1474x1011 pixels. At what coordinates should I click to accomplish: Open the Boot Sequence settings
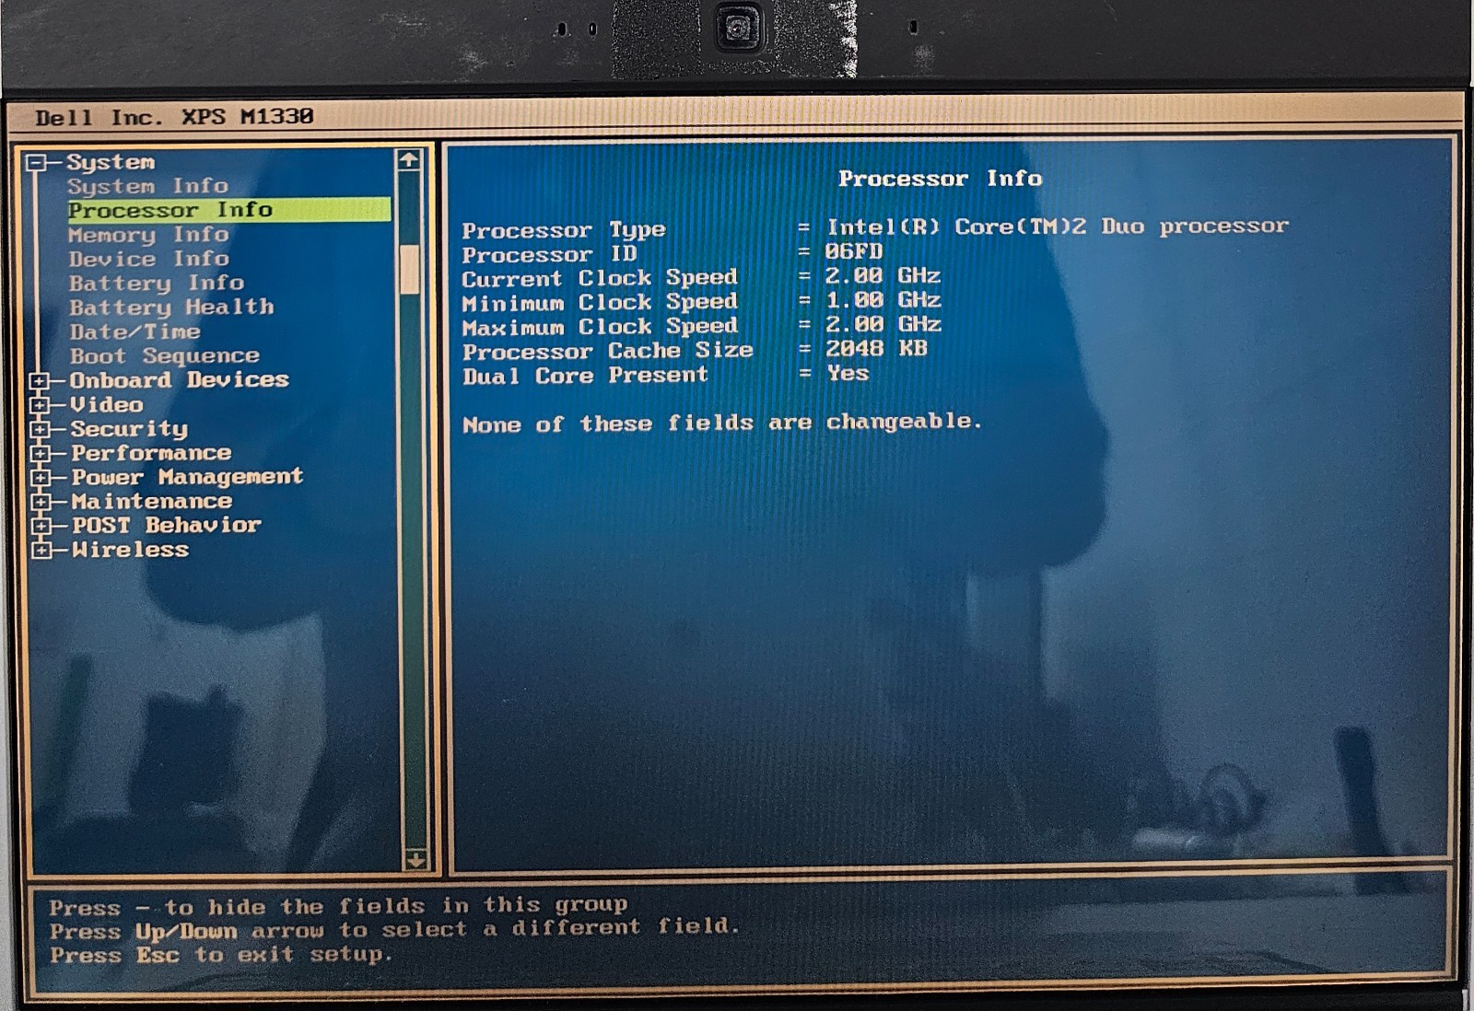pyautogui.click(x=165, y=355)
